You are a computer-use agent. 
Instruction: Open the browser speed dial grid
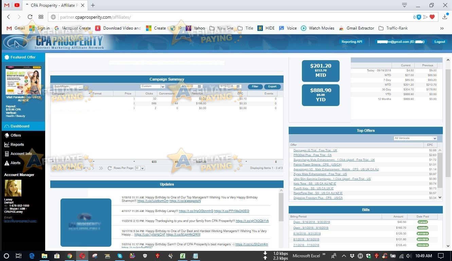pyautogui.click(x=41, y=17)
